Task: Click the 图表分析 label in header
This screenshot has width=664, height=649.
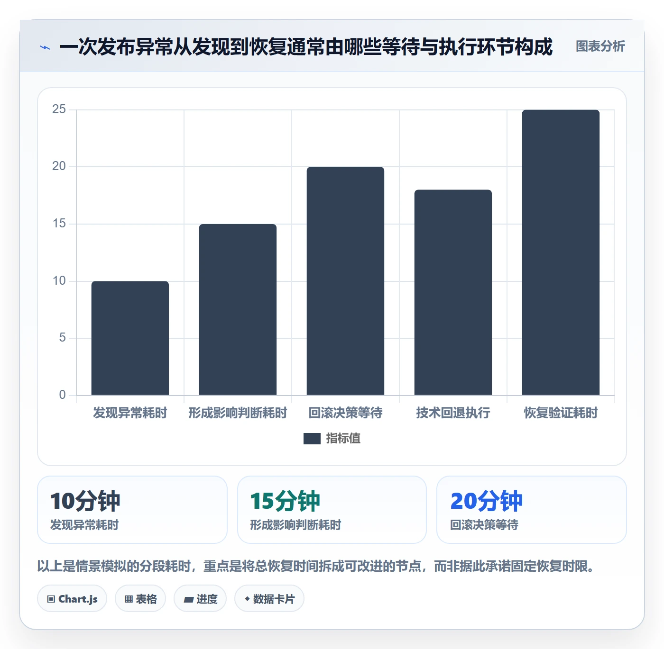Action: pos(600,46)
